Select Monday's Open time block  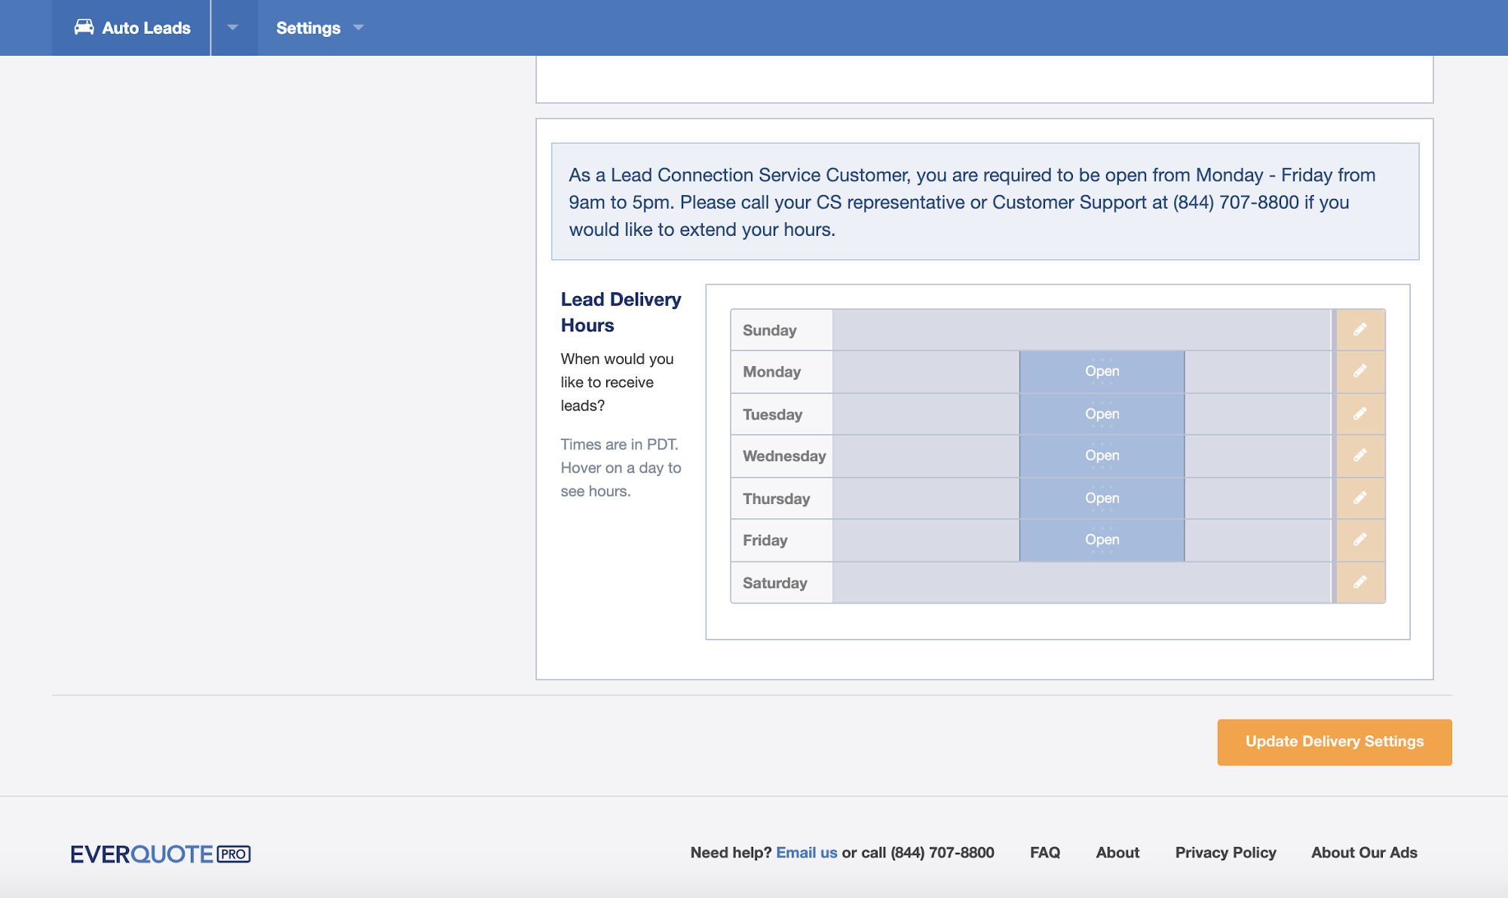(x=1102, y=371)
